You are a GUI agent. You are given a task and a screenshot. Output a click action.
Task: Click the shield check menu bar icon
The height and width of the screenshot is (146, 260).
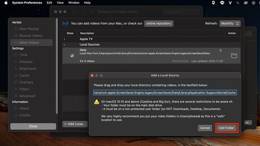[x=214, y=3]
